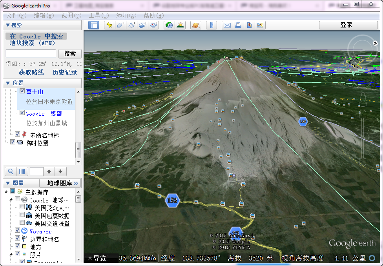Viewport: 383px width, 266px height.
Task: Click the magnifier search icon below places
Action: (11, 171)
